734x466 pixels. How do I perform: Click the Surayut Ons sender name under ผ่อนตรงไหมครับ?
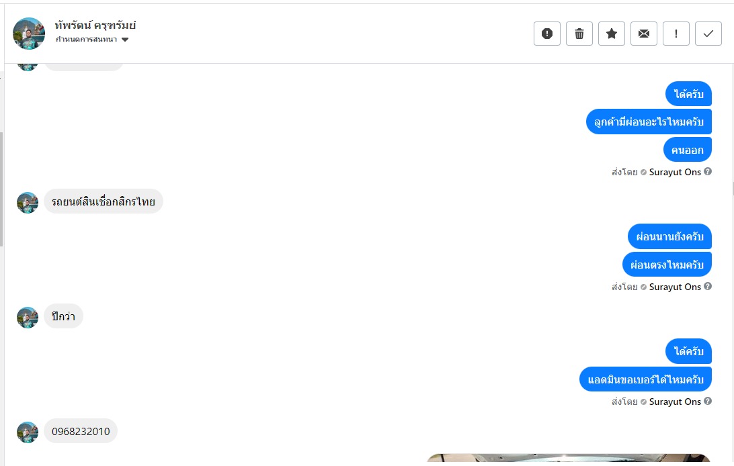[675, 287]
